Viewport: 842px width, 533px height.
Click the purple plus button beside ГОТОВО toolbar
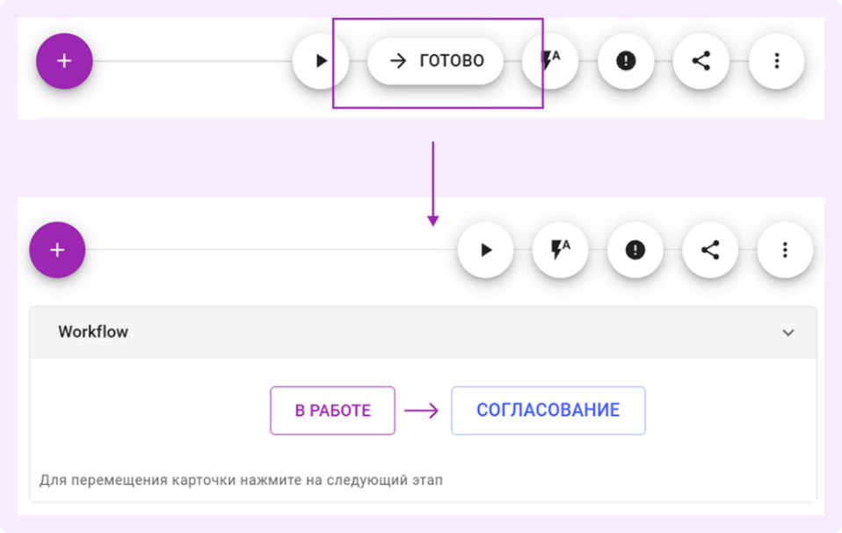click(x=64, y=61)
